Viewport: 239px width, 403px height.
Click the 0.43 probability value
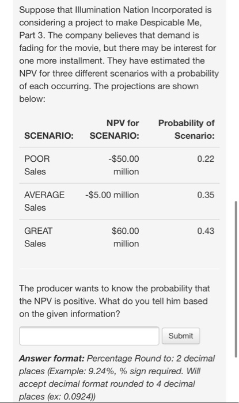pos(206,231)
